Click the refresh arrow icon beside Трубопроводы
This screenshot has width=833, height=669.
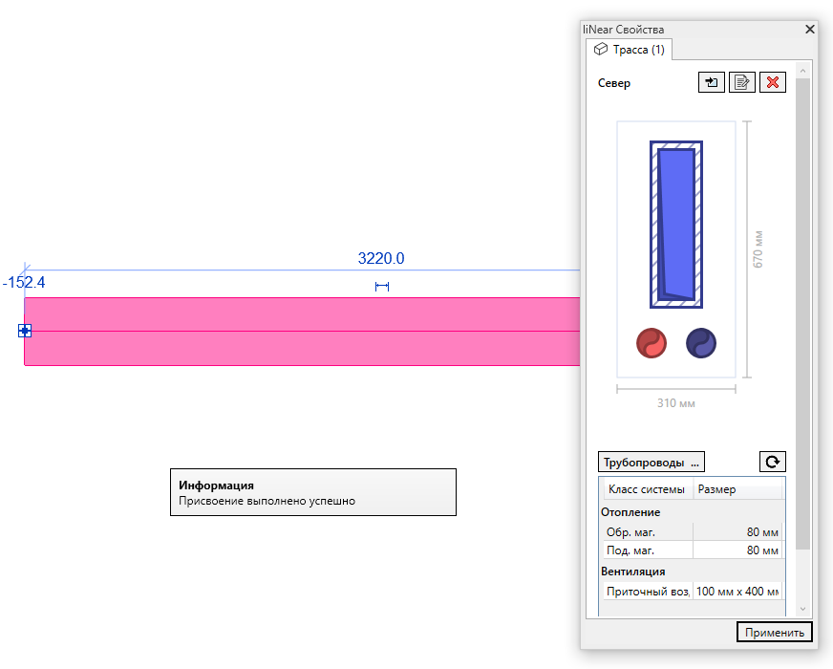(x=773, y=462)
